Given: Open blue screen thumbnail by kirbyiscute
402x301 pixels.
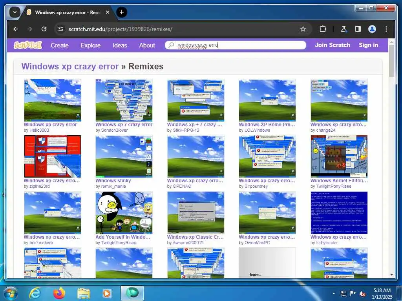Looking at the screenshot, I should point(339,212).
